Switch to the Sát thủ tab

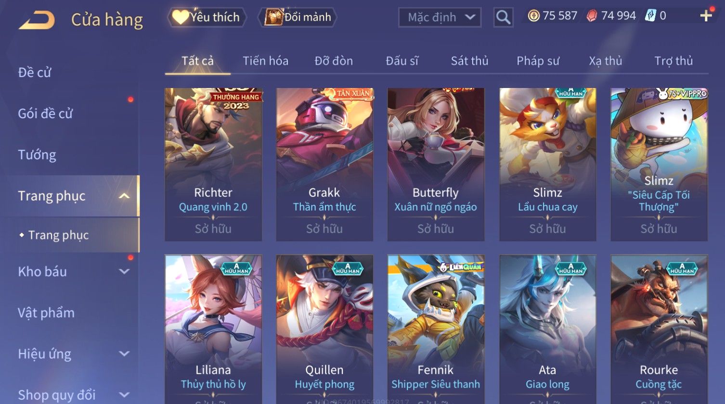point(469,61)
